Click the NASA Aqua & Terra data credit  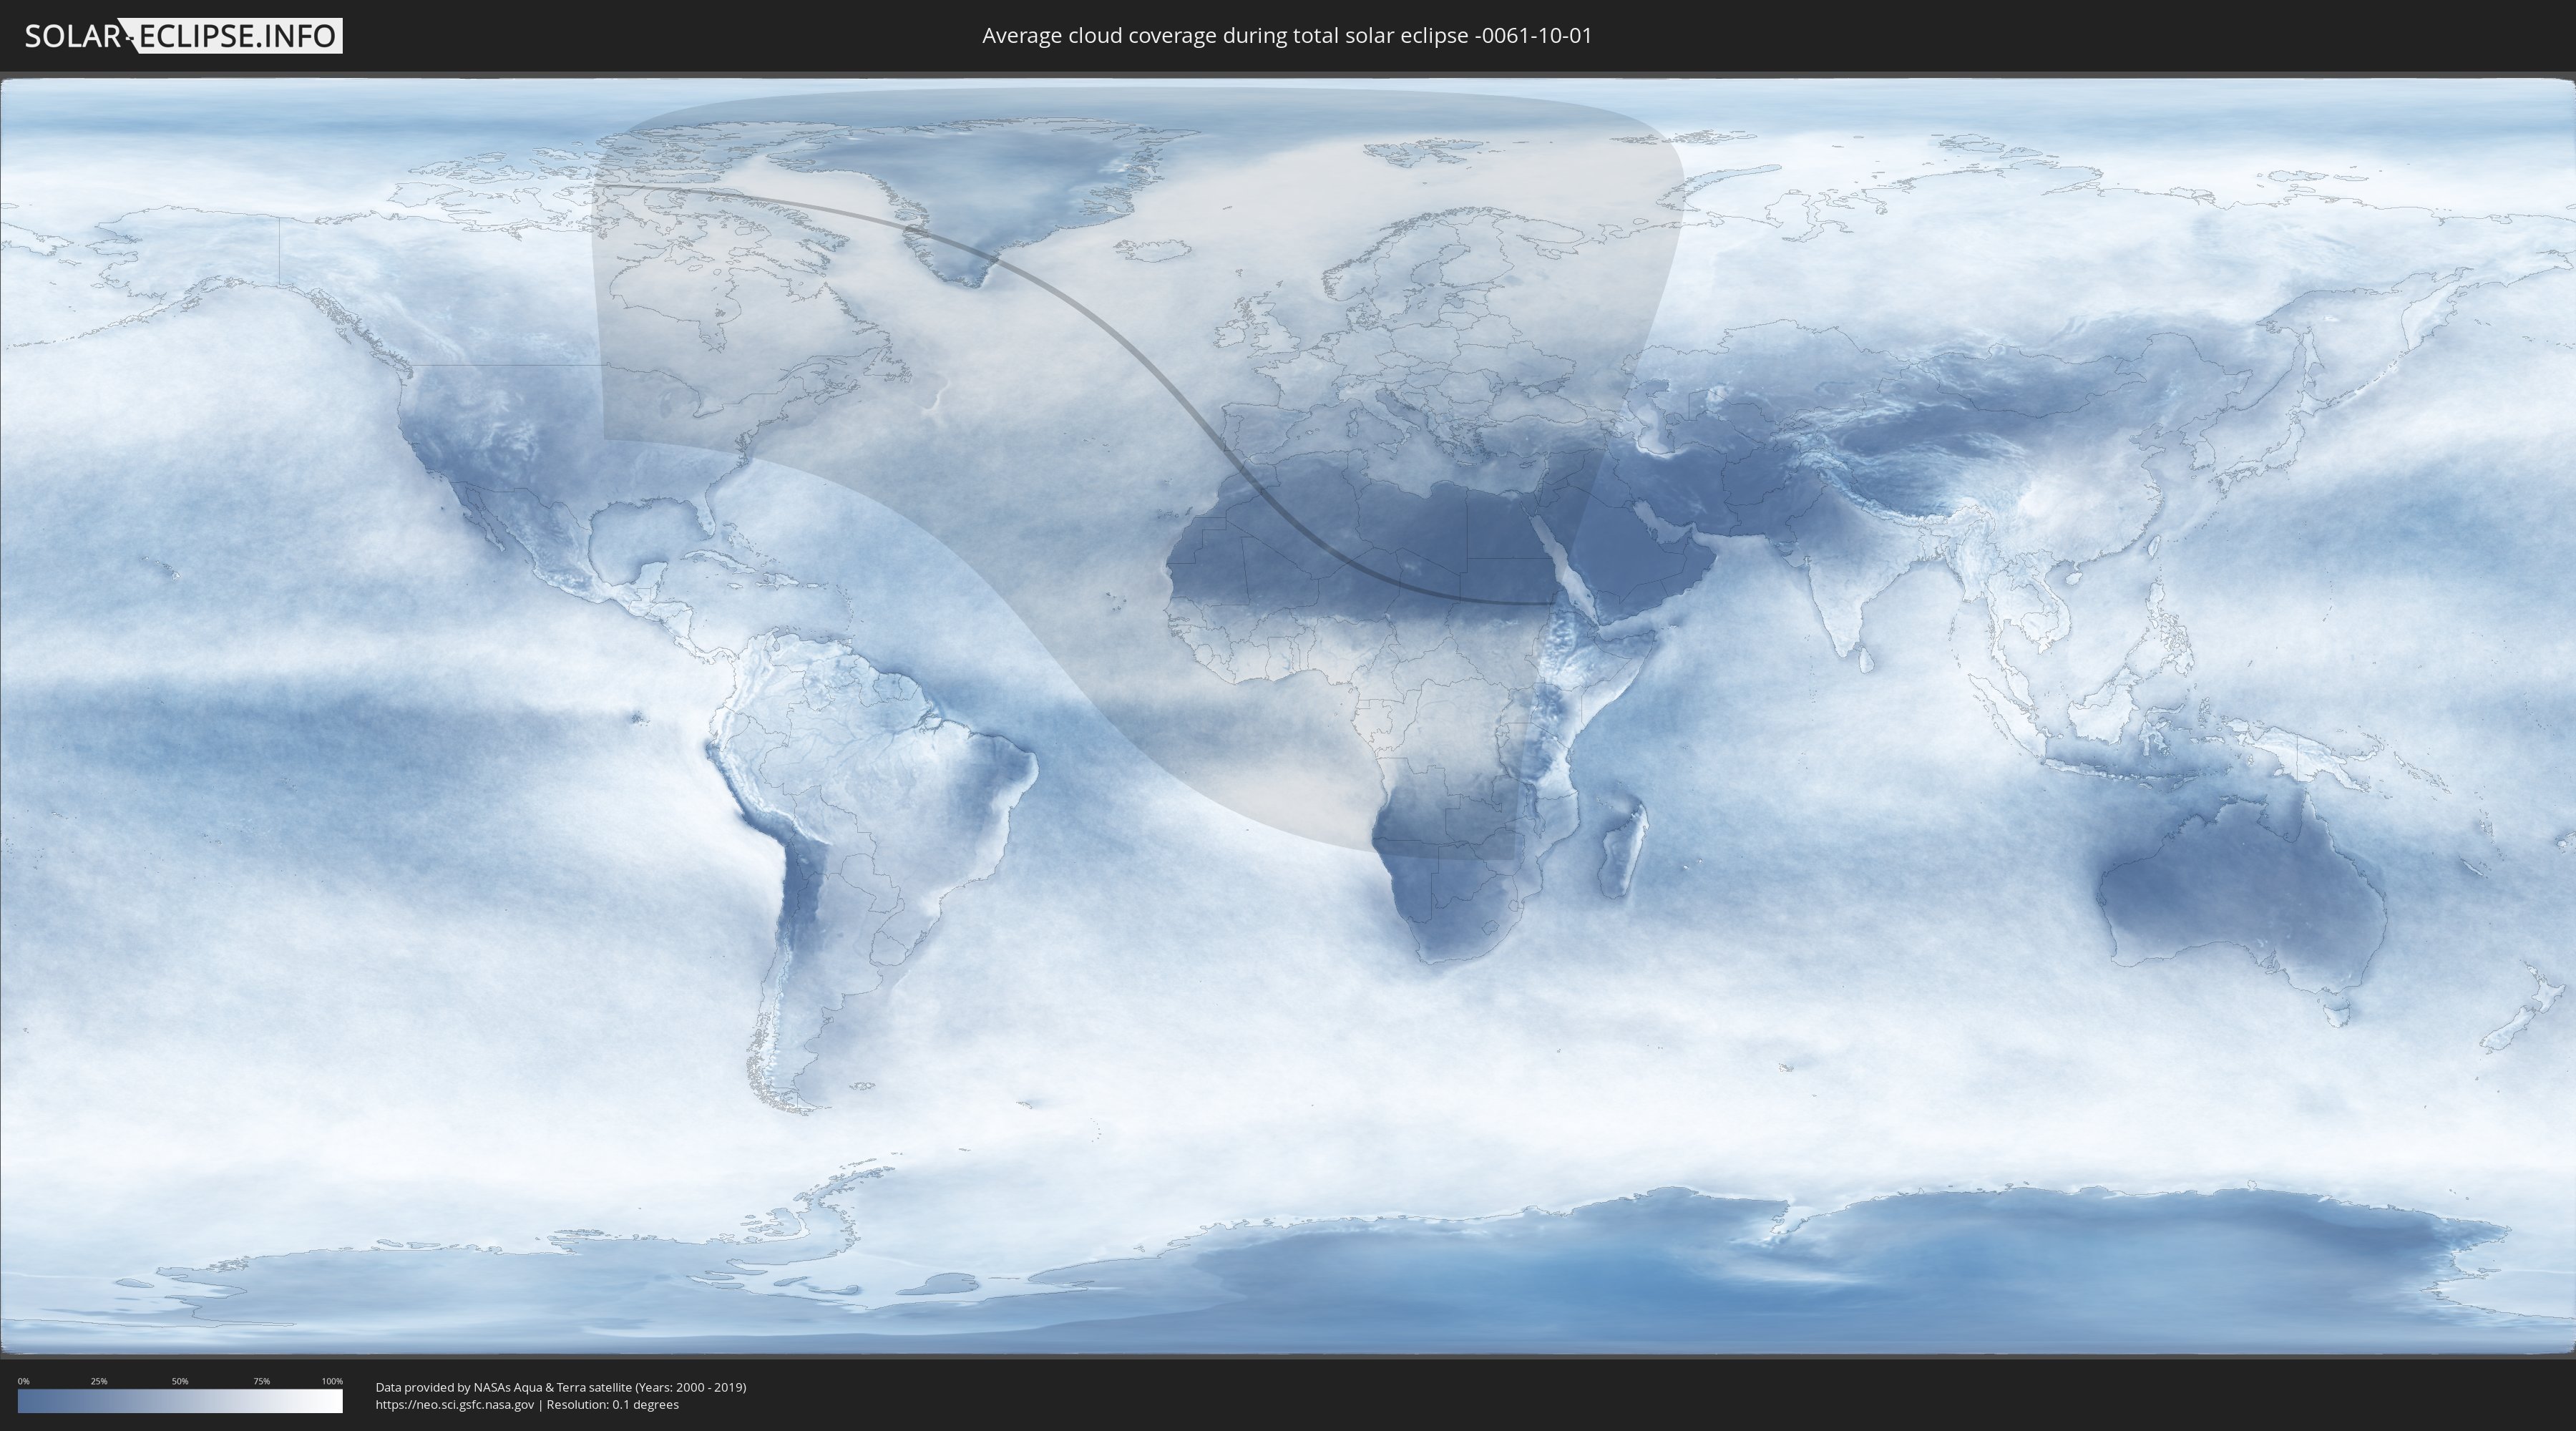click(560, 1387)
